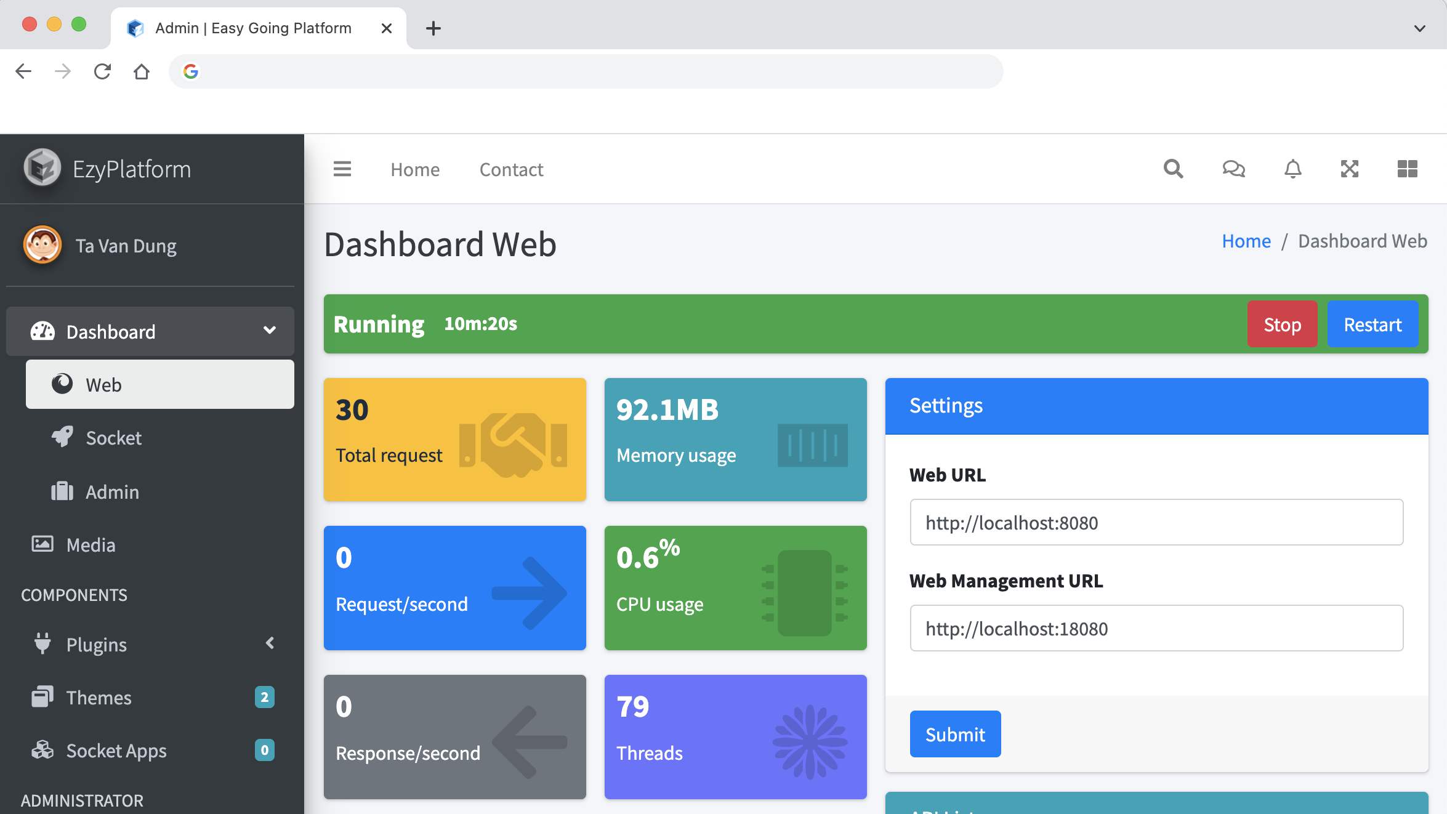Open the grid apps icon in navbar
Screen dimensions: 1447x814
coord(1407,169)
